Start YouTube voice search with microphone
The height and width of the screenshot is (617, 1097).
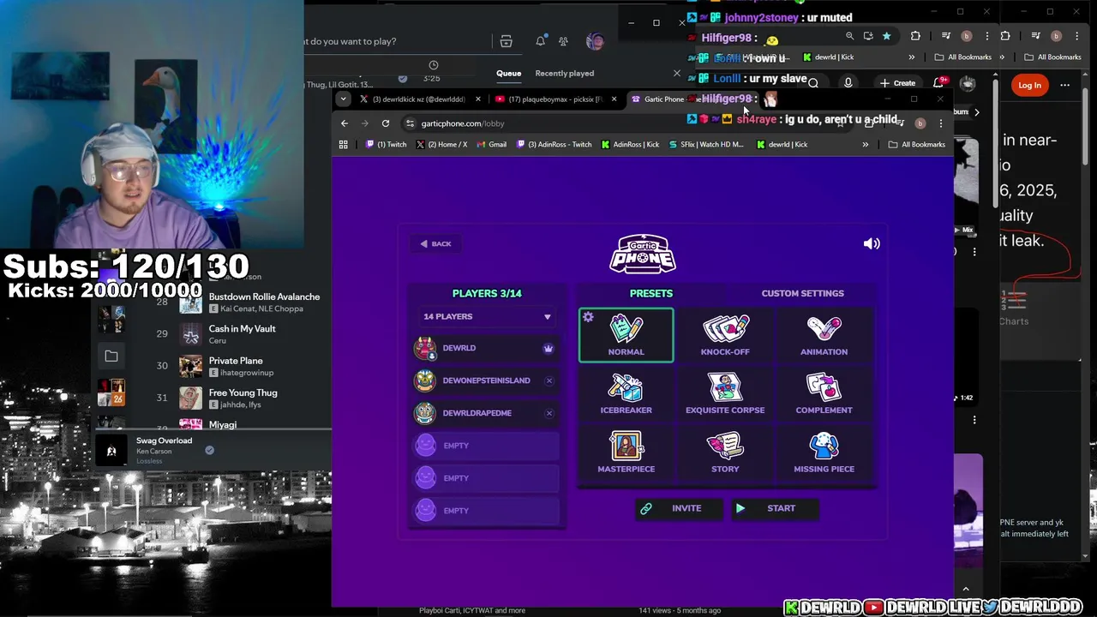click(x=848, y=83)
